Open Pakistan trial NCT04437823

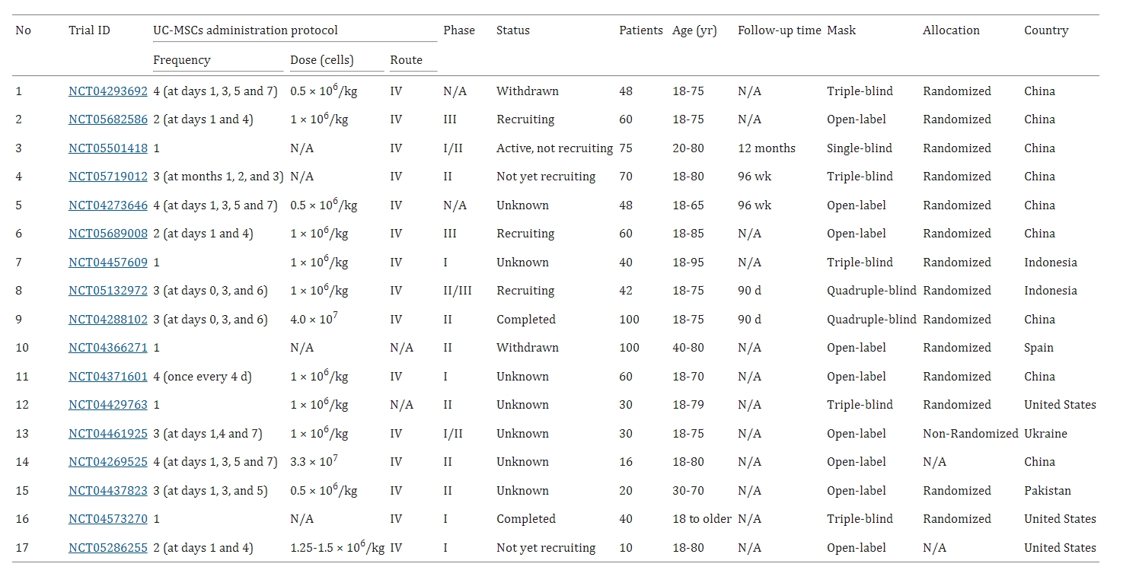click(107, 491)
